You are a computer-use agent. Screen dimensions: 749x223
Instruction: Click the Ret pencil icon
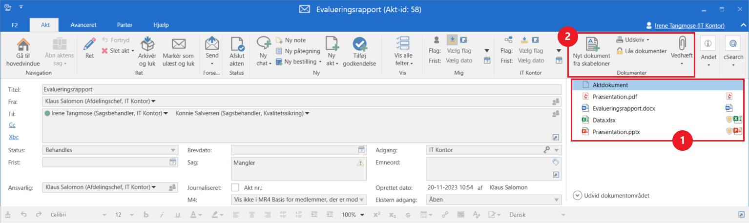89,45
